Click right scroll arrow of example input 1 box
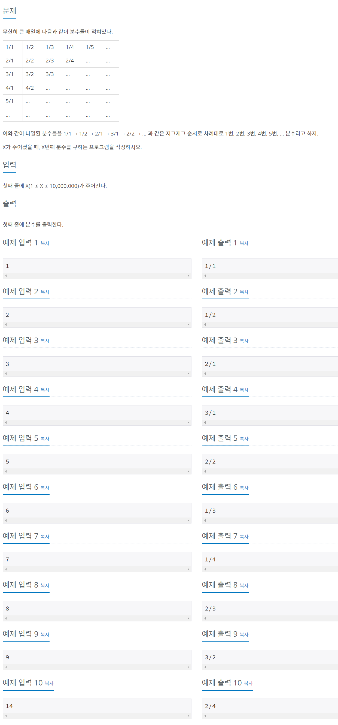This screenshot has height=725, width=338. tap(188, 276)
